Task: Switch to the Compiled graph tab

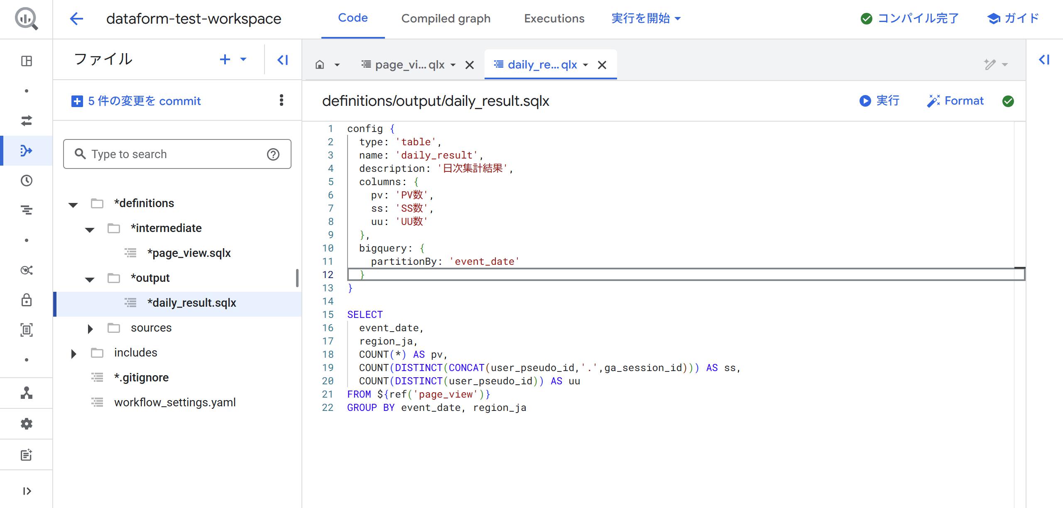Action: tap(446, 19)
